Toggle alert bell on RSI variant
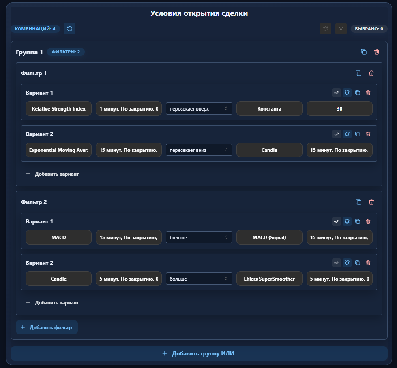This screenshot has width=397, height=368. [x=347, y=93]
